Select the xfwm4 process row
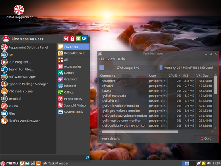The height and width of the screenshot is (166, 221). tap(156, 86)
